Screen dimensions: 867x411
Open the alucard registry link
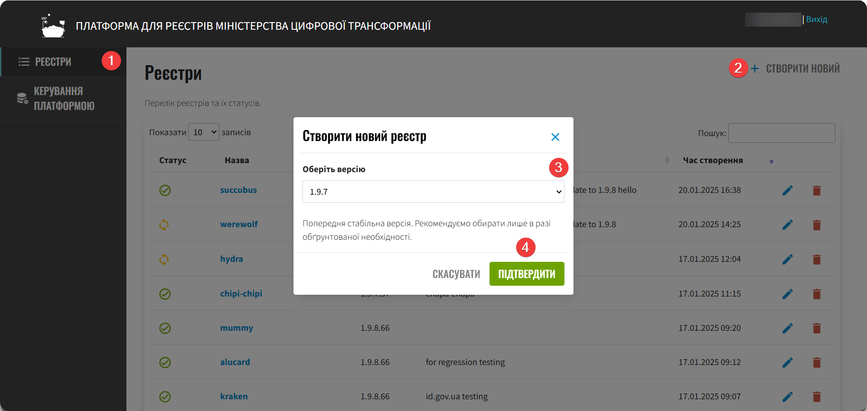pos(235,362)
